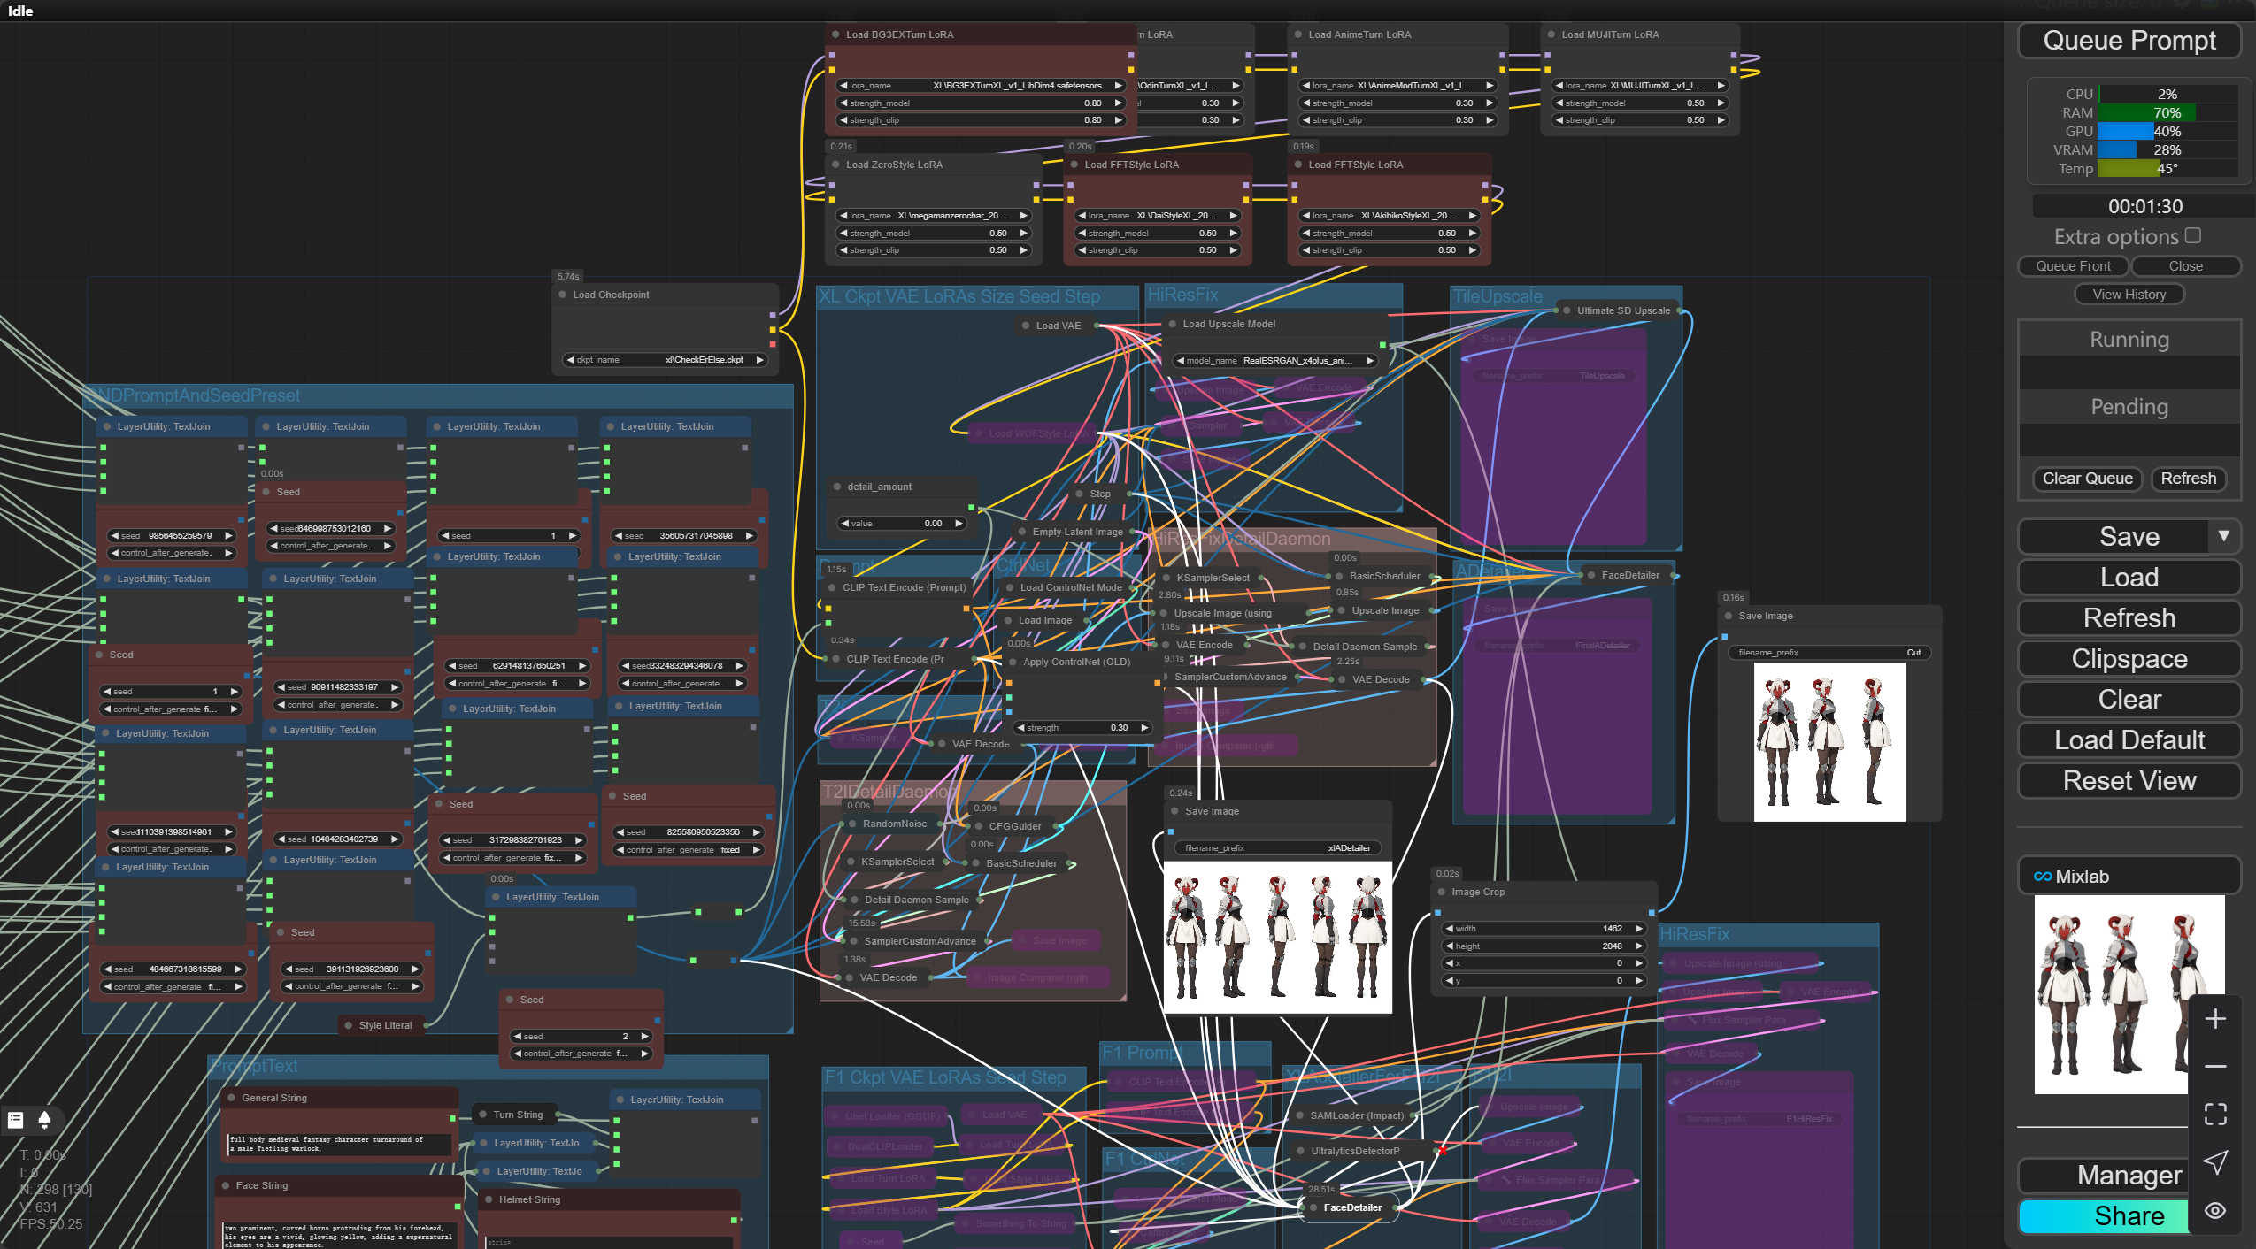
Task: Adjust strength value on Apply ControlNet
Action: point(1083,728)
